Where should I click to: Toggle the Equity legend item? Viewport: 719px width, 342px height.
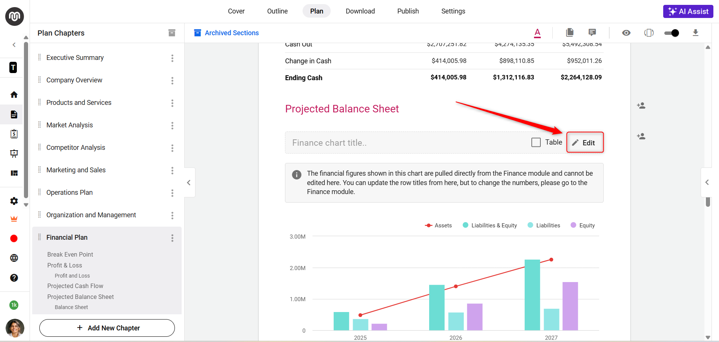click(583, 226)
